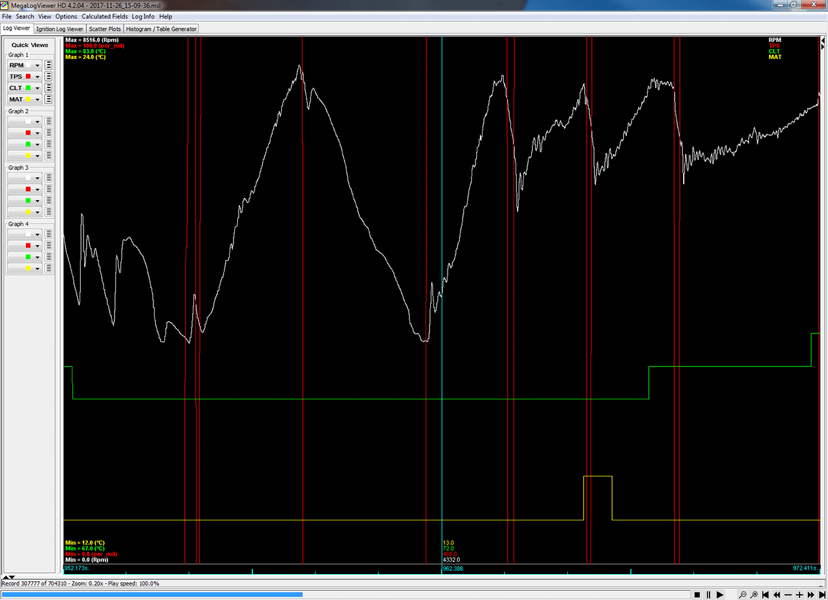Click the plus icon in playback bar
828x600 pixels.
click(800, 595)
